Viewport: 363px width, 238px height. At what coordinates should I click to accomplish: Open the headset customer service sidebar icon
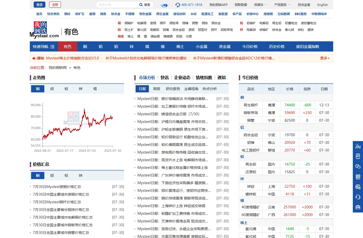(358, 197)
